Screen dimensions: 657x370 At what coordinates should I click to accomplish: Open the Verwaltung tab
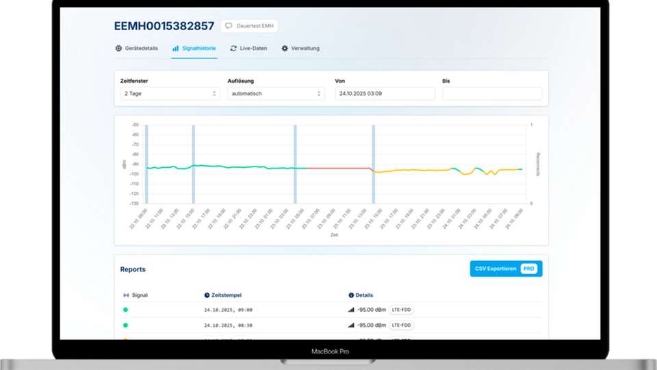pos(305,49)
